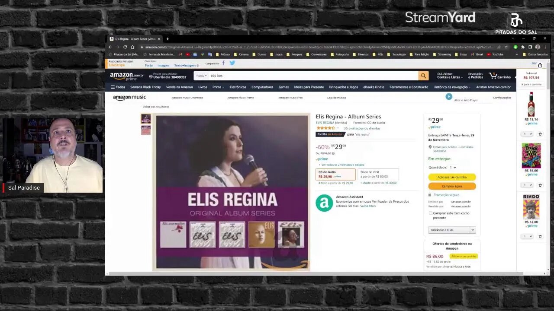Click the Amazon search magnifier button
Image resolution: width=554 pixels, height=311 pixels.
click(423, 76)
